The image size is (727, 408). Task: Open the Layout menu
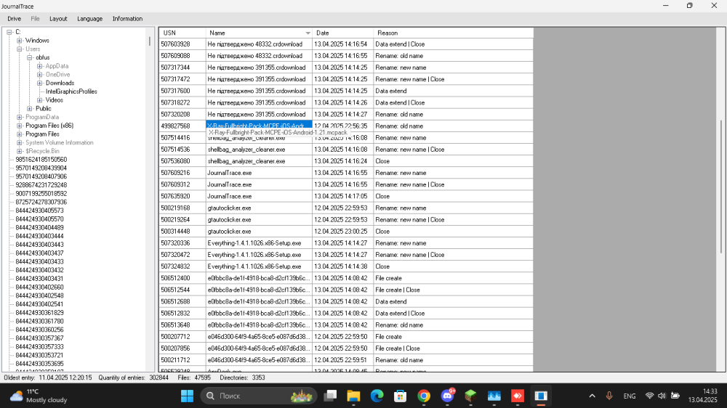point(58,19)
